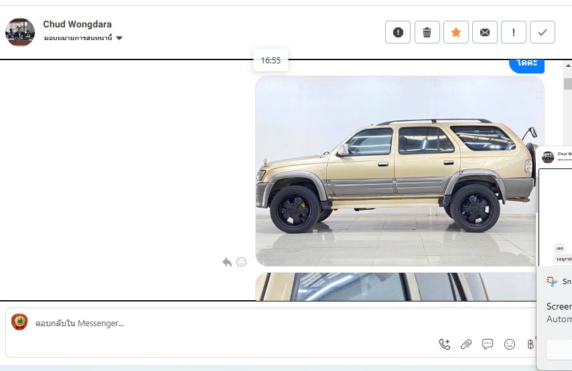572x371 pixels.
Task: Delete conversation using trash can icon
Action: [x=427, y=32]
